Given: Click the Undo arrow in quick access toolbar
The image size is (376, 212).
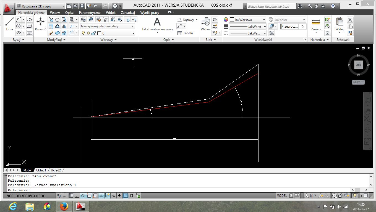Looking at the screenshot, I should [95, 6].
